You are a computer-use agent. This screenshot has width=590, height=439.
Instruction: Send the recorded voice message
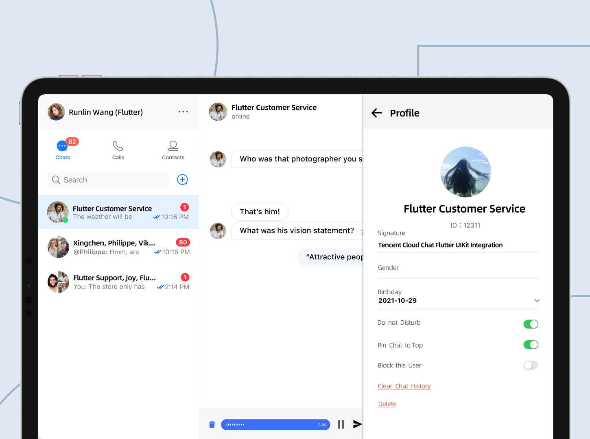357,424
